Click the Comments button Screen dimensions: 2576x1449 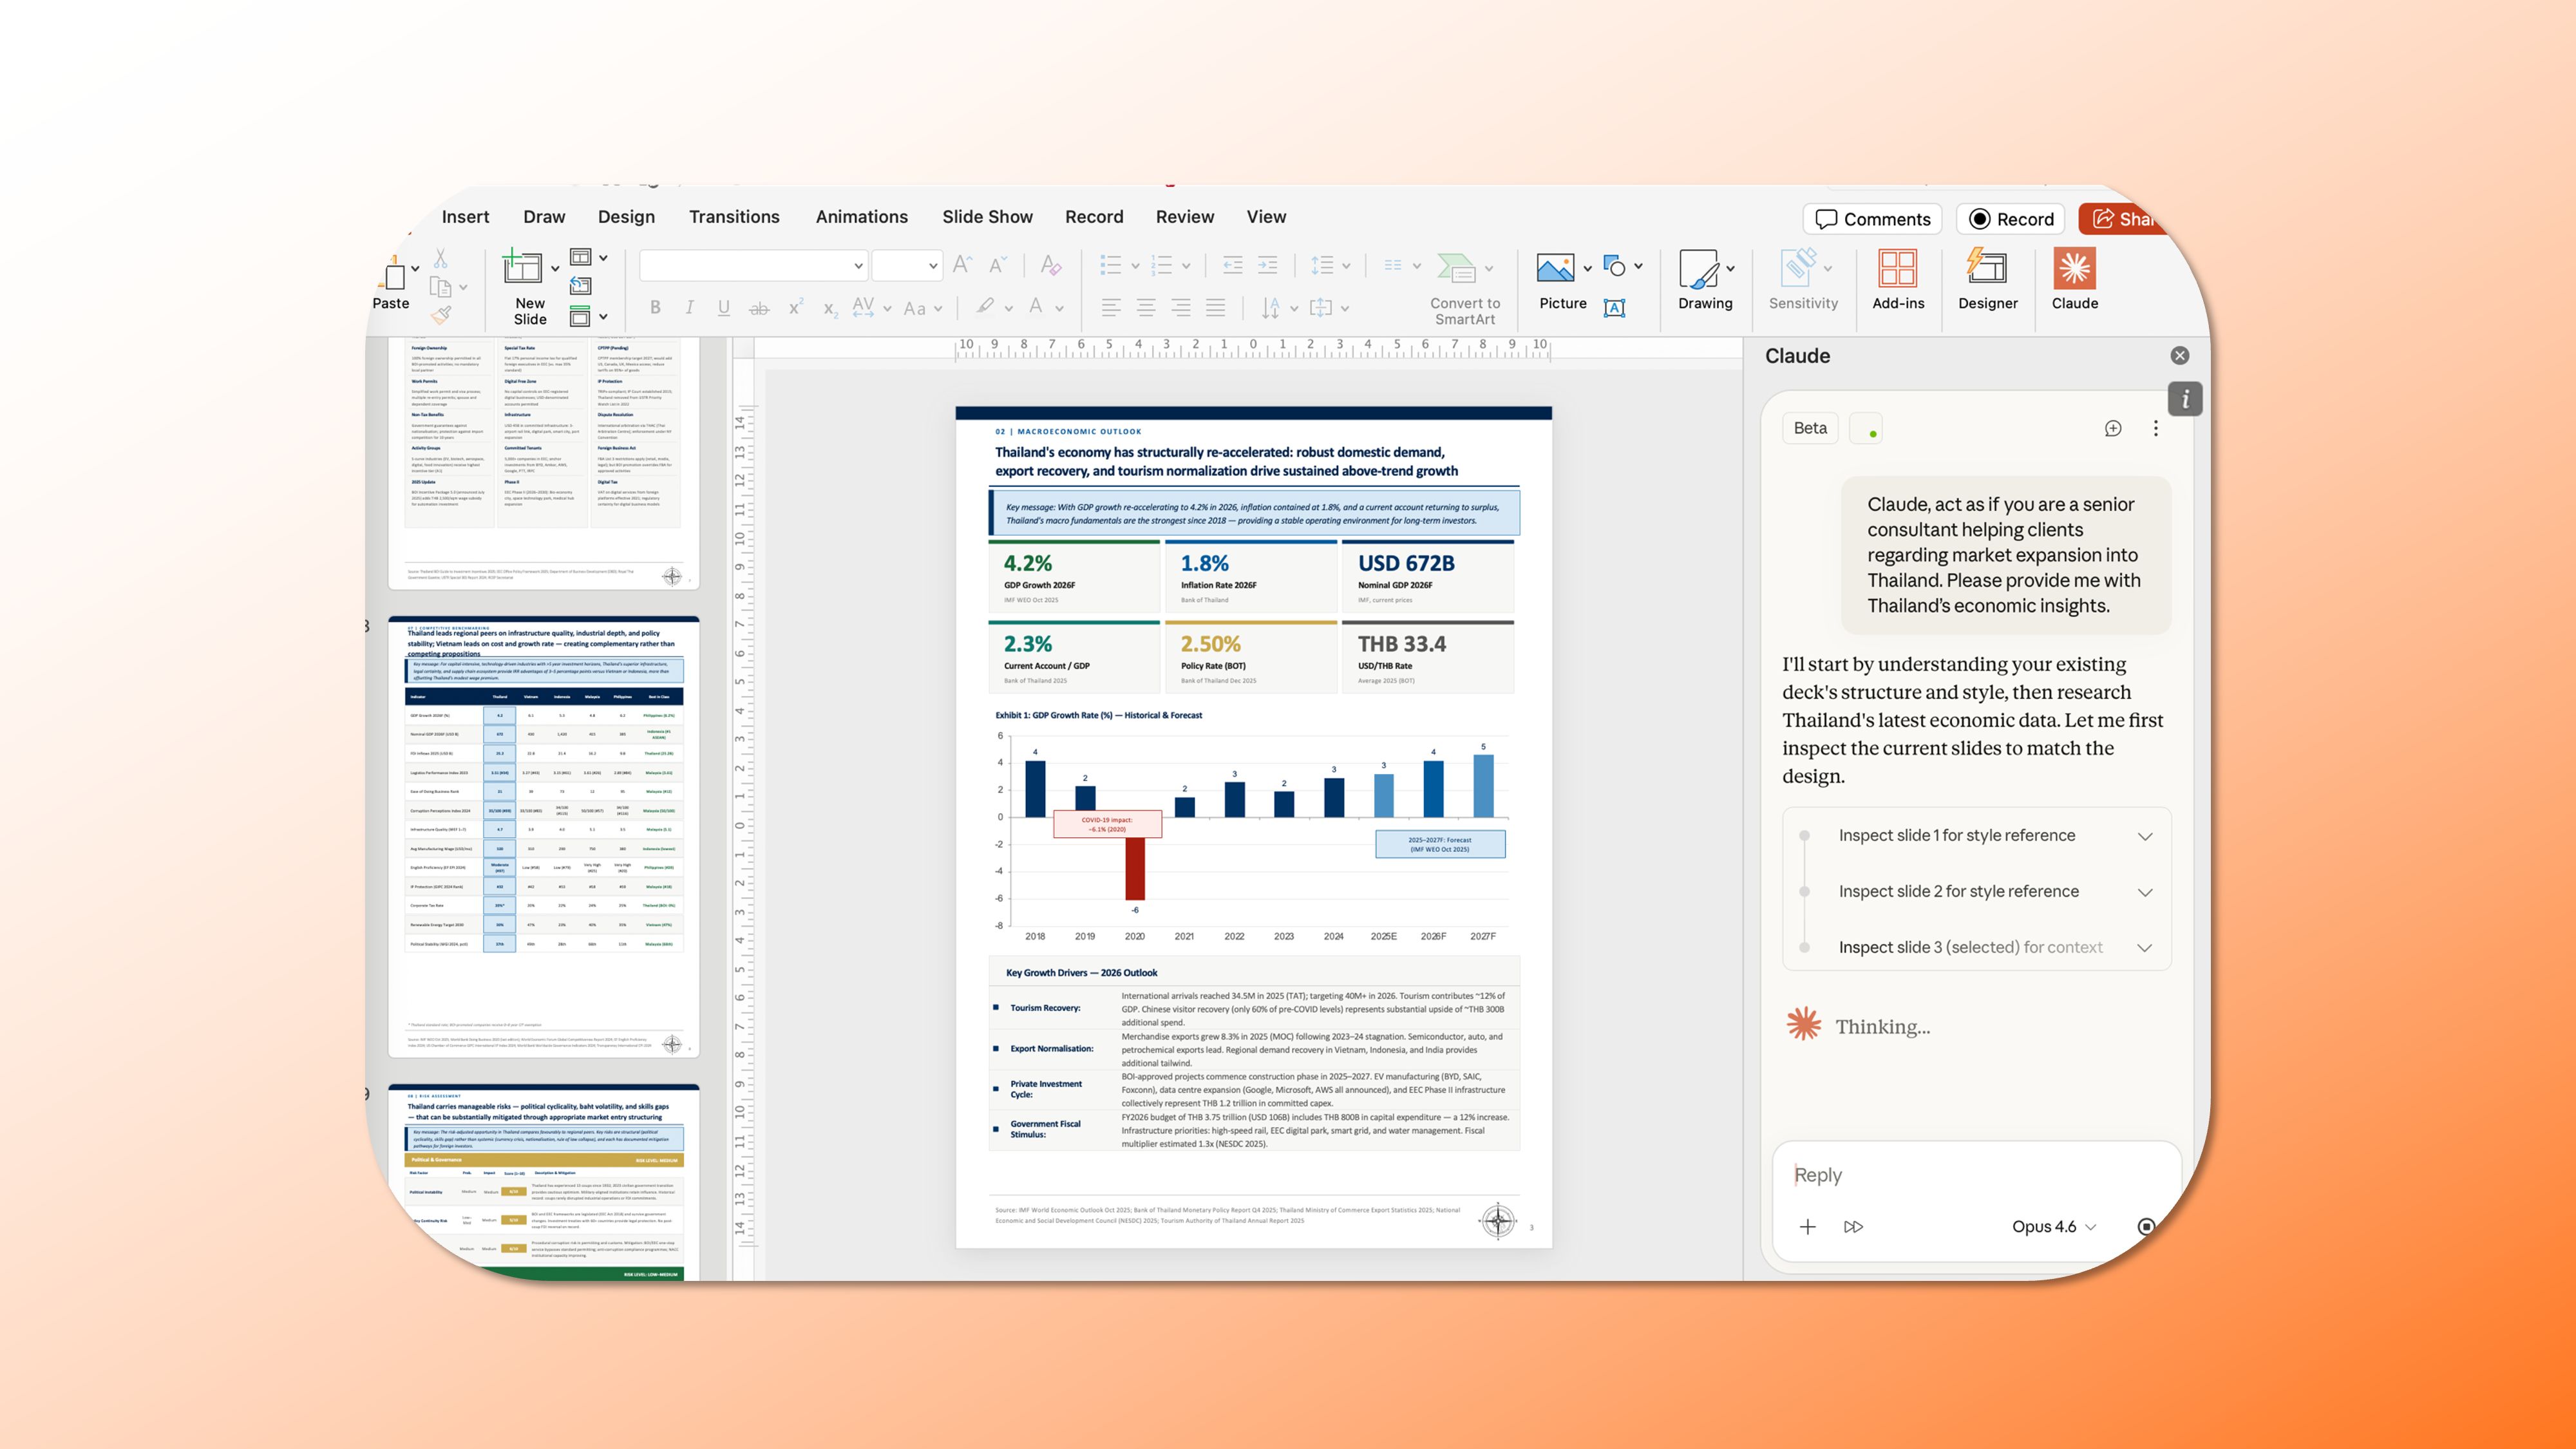(x=1872, y=219)
